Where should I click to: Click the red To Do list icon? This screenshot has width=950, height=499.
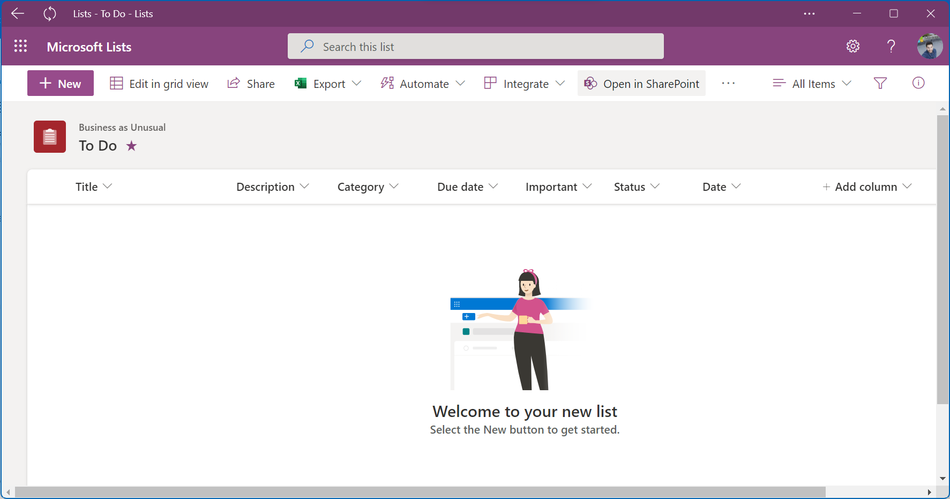[x=50, y=137]
